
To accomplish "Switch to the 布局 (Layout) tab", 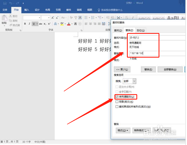I will coord(48,10).
